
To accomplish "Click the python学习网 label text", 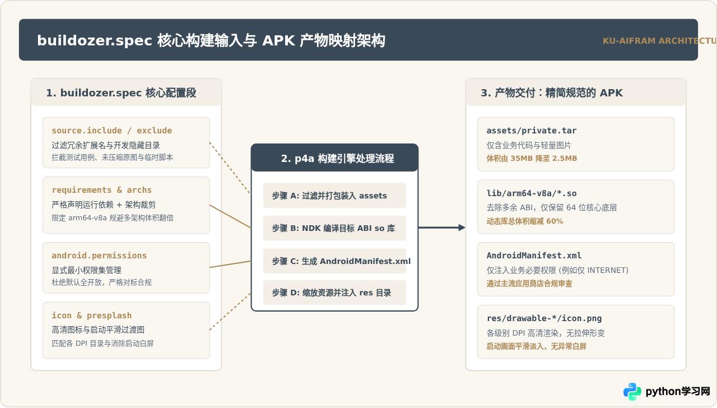I will click(678, 391).
